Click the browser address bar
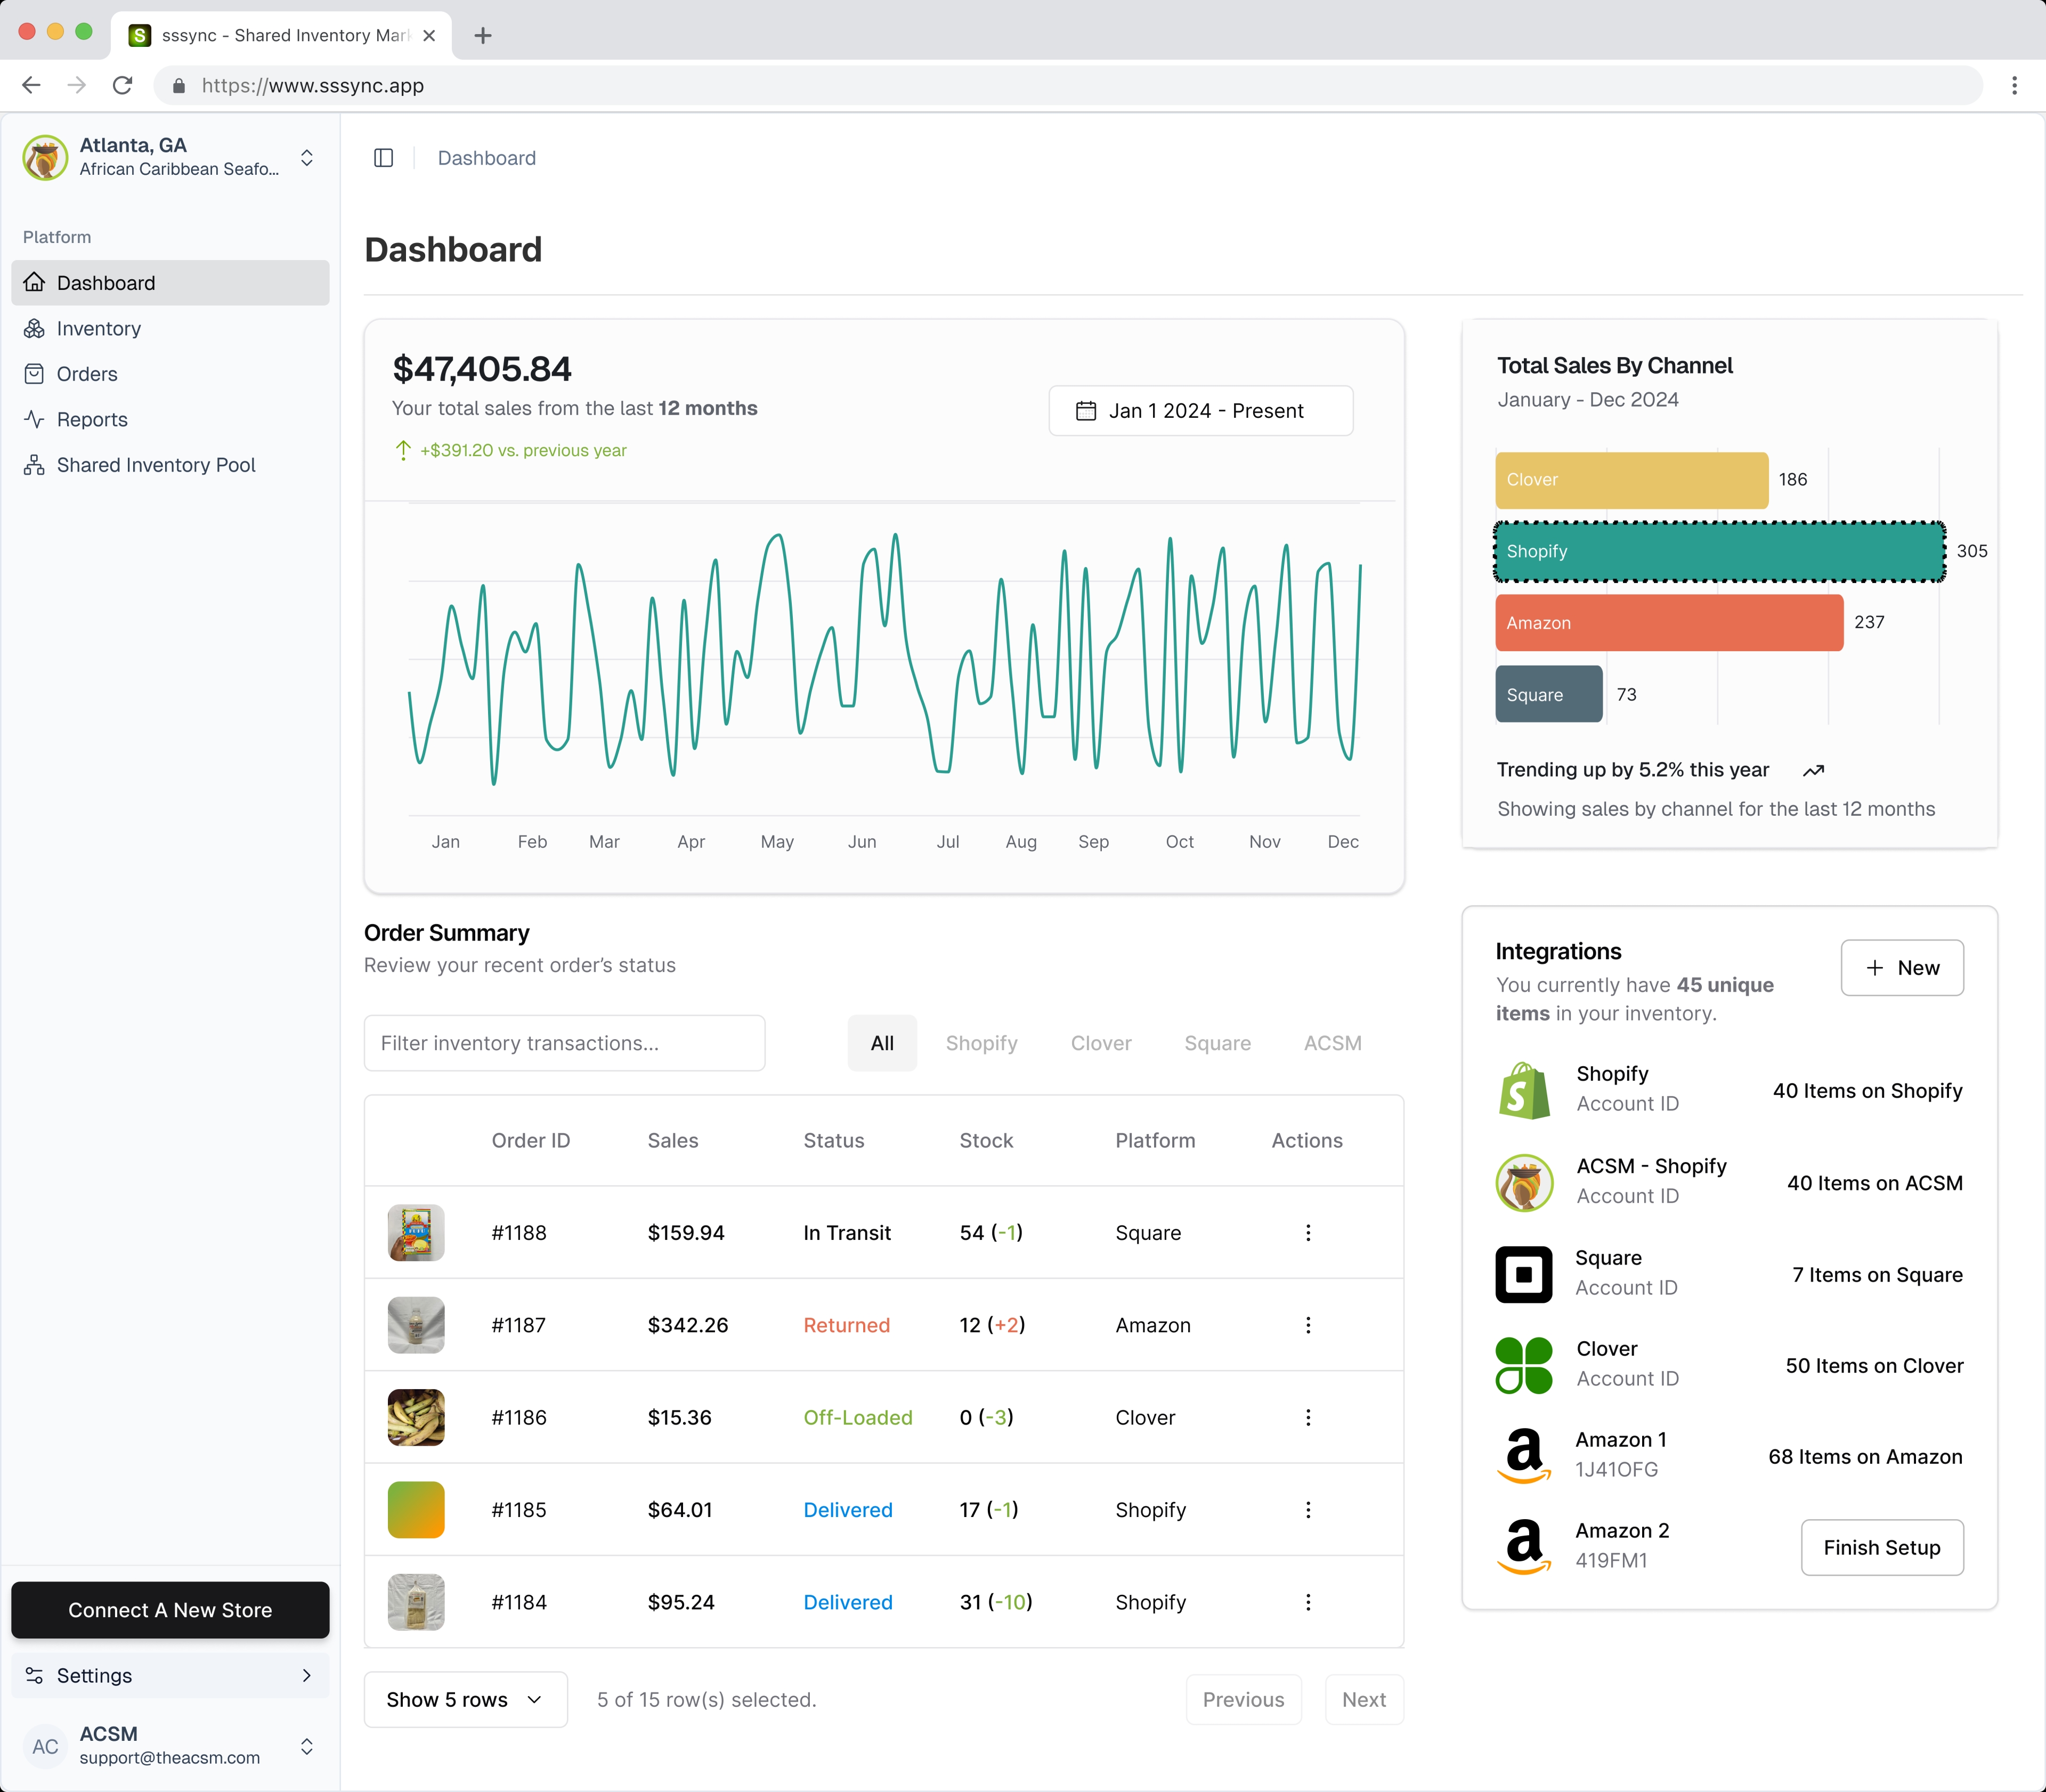Image resolution: width=2046 pixels, height=1792 pixels. 1068,85
